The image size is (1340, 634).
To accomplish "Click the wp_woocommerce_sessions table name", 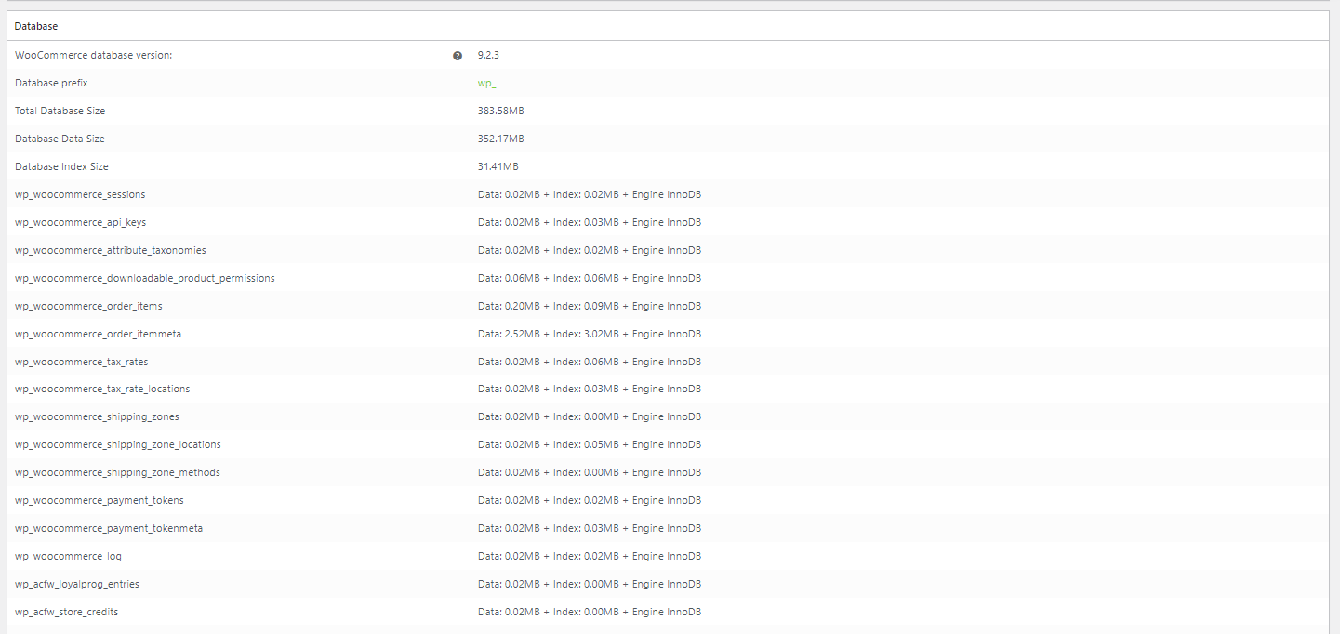I will [x=80, y=195].
